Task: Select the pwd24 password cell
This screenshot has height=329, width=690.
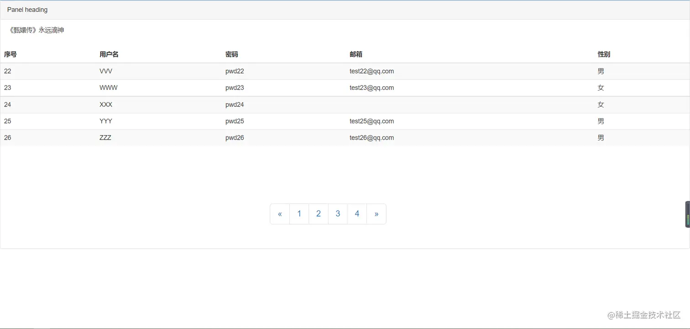Action: point(235,104)
